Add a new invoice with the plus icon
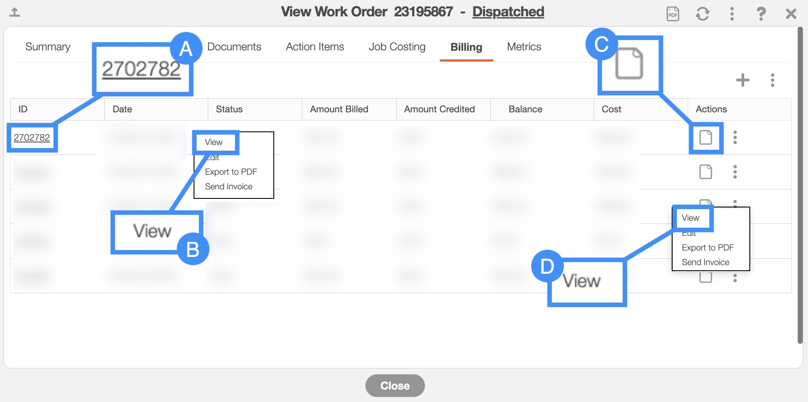Viewport: 808px width, 402px height. tap(742, 80)
